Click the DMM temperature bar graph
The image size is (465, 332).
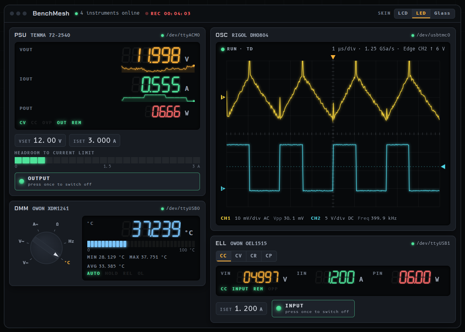coord(141,244)
